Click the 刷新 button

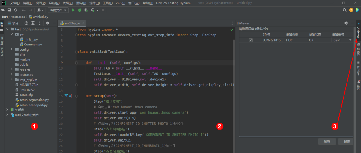pos(327,142)
